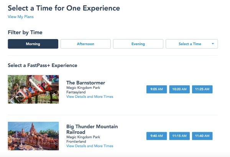Reserve Big Thunder Mountain at 9:40 AM
The width and height of the screenshot is (230, 157).
[156, 136]
